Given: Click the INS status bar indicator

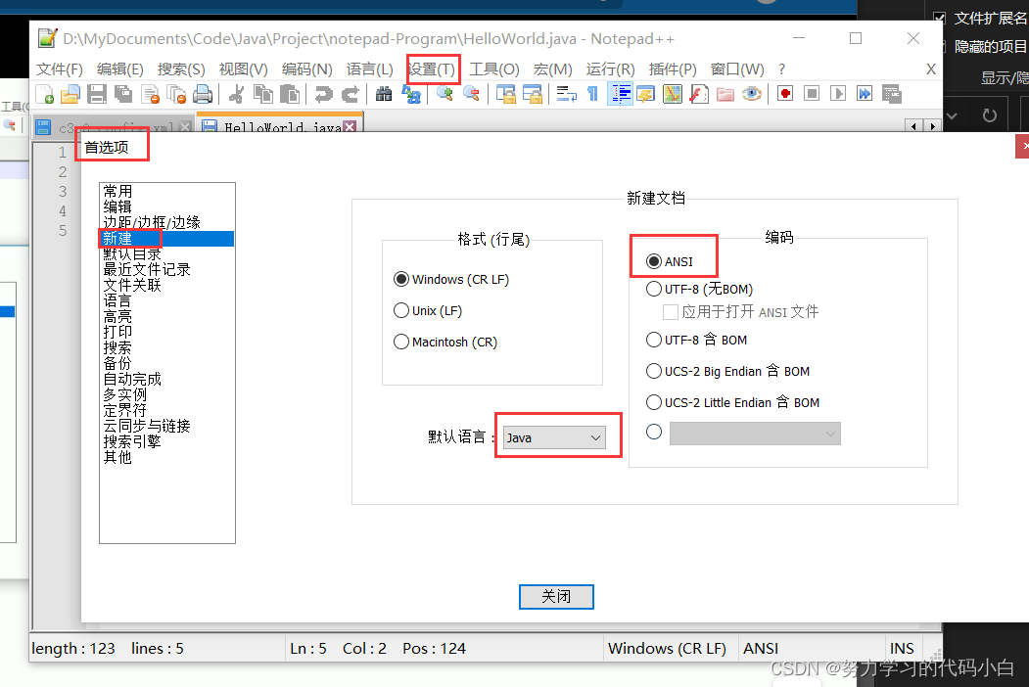Looking at the screenshot, I should click(x=902, y=649).
